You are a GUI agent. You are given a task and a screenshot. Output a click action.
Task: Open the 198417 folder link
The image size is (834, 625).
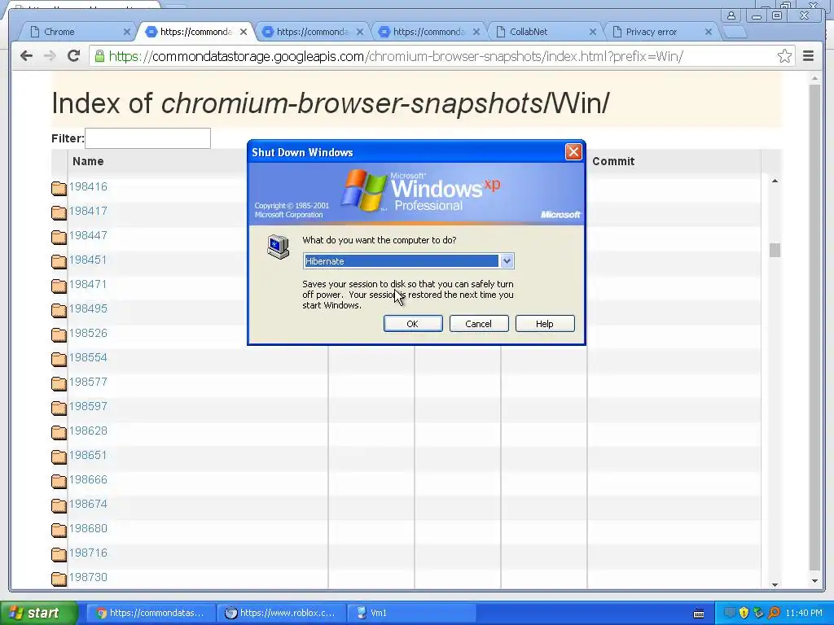pyautogui.click(x=88, y=211)
